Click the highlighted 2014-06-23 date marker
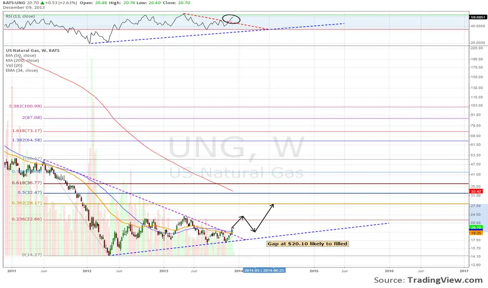This screenshot has width=488, height=288. (274, 271)
